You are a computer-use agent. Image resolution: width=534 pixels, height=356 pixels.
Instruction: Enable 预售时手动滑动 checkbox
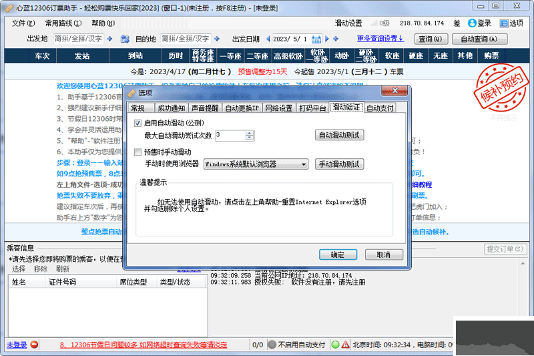[x=138, y=152]
